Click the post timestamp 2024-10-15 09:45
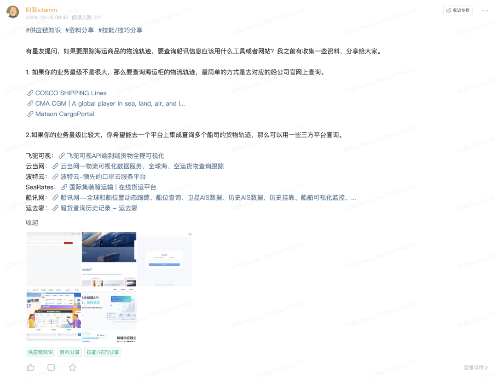The width and height of the screenshot is (497, 377). click(47, 17)
